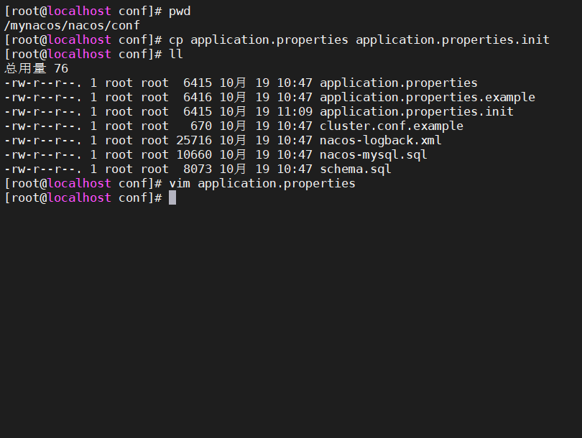
Task: Select application.properties.init in the file listing
Action: tap(417, 111)
